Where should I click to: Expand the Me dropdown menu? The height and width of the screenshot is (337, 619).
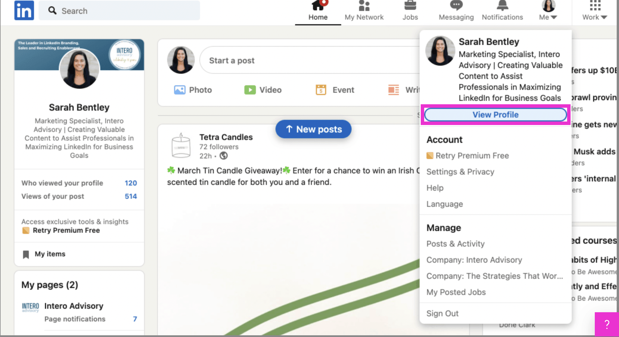click(548, 17)
